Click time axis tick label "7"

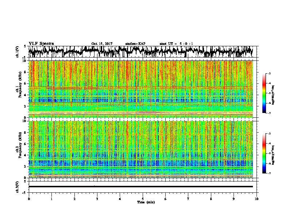pyautogui.click(x=188, y=199)
